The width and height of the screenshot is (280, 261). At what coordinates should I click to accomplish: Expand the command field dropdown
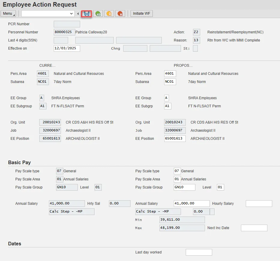click(71, 14)
